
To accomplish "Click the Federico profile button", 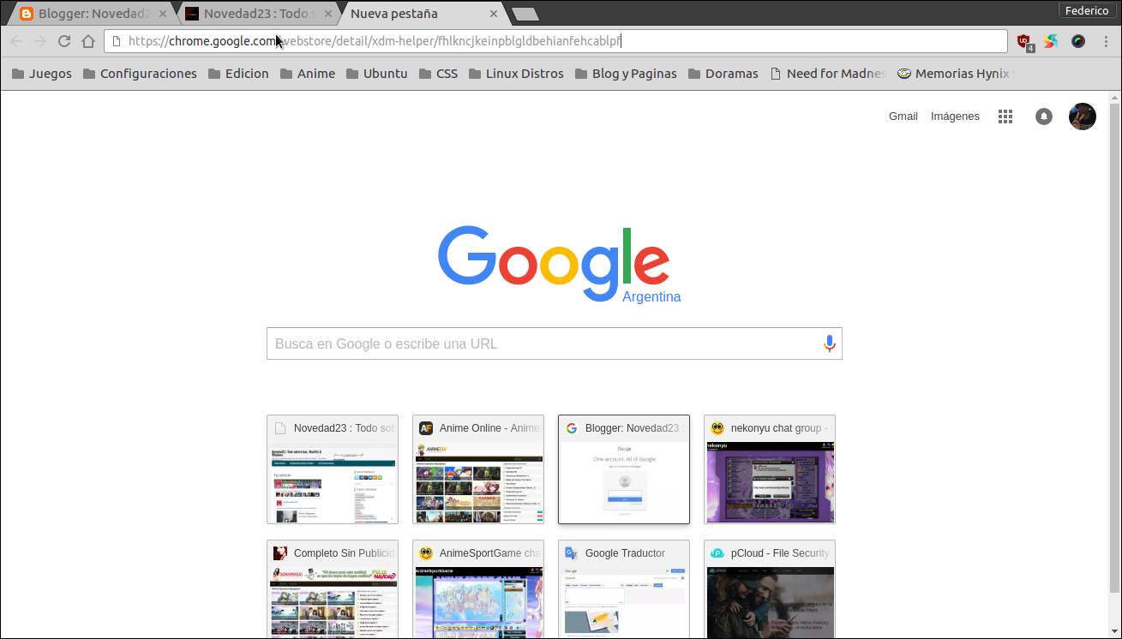I will (x=1087, y=10).
